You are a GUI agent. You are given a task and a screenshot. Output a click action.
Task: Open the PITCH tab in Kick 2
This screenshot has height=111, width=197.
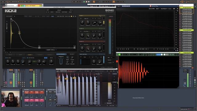(x=10, y=55)
